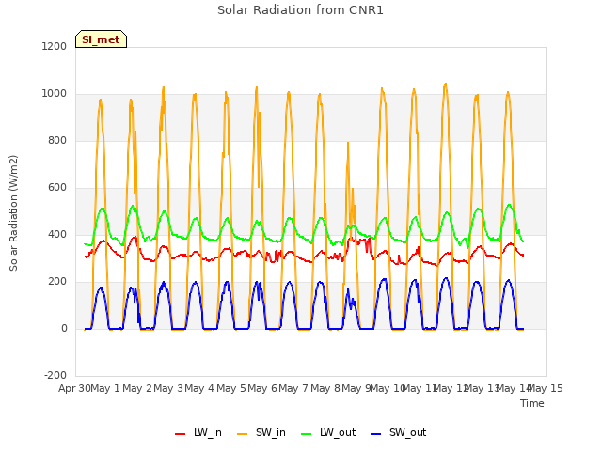Click the May 1 x-axis date label
The height and width of the screenshot is (451, 602).
tap(105, 388)
